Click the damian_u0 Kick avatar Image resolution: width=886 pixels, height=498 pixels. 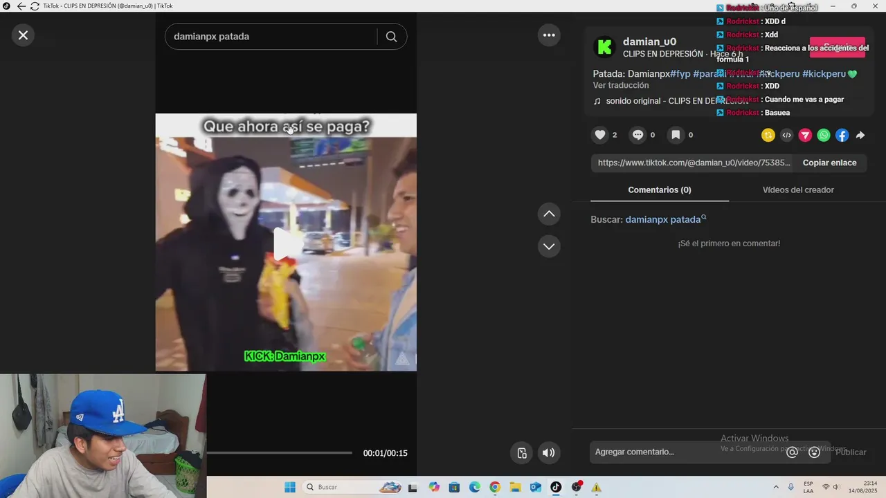605,47
